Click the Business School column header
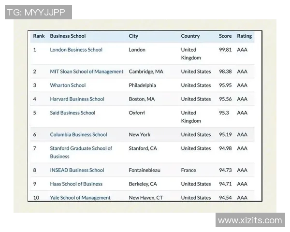 tap(68, 36)
